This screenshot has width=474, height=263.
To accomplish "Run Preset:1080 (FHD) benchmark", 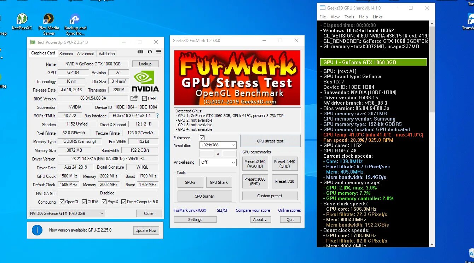I will 255,181.
